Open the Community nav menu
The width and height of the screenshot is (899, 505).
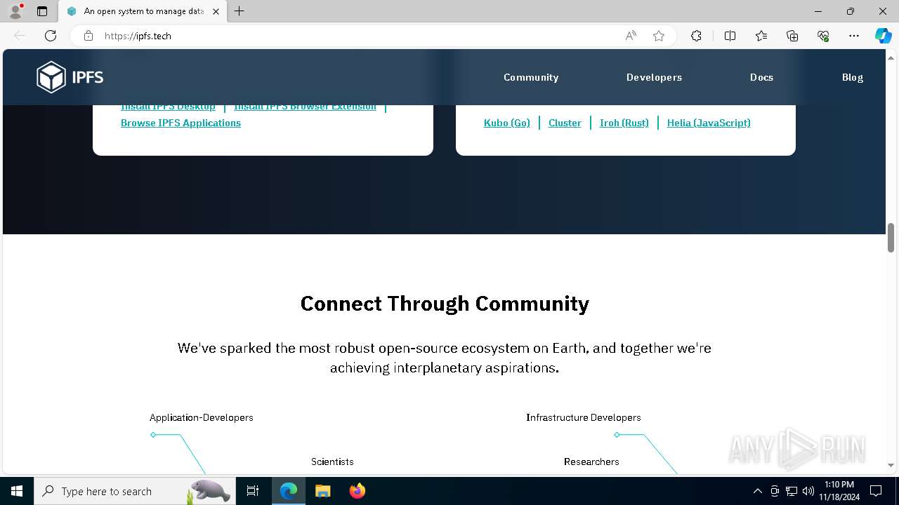[x=531, y=77]
